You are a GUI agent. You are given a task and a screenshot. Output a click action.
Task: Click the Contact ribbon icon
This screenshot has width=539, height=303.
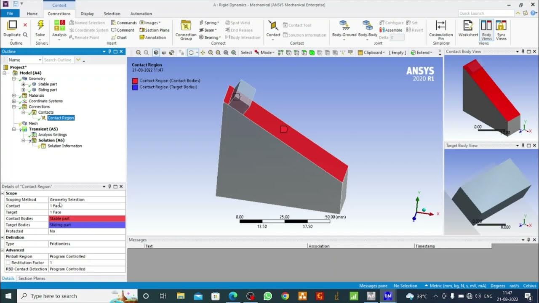coord(273,26)
